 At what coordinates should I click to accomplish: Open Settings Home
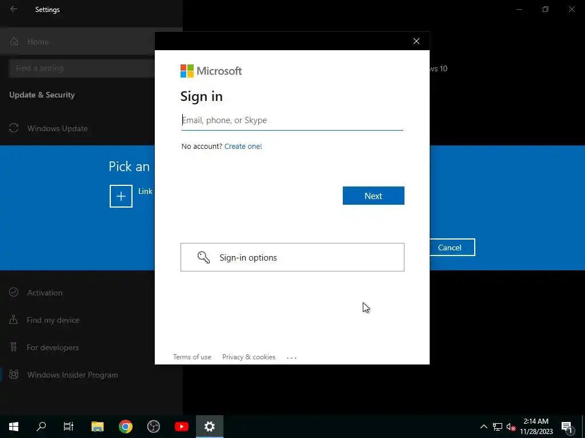pos(77,42)
